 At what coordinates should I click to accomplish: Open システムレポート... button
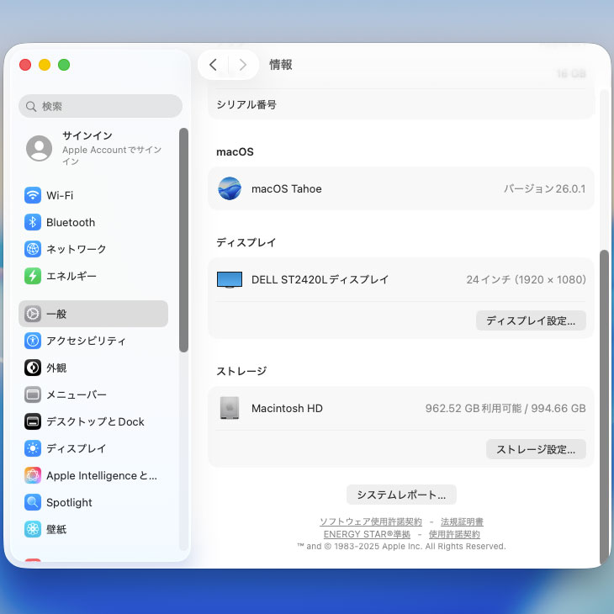[401, 495]
